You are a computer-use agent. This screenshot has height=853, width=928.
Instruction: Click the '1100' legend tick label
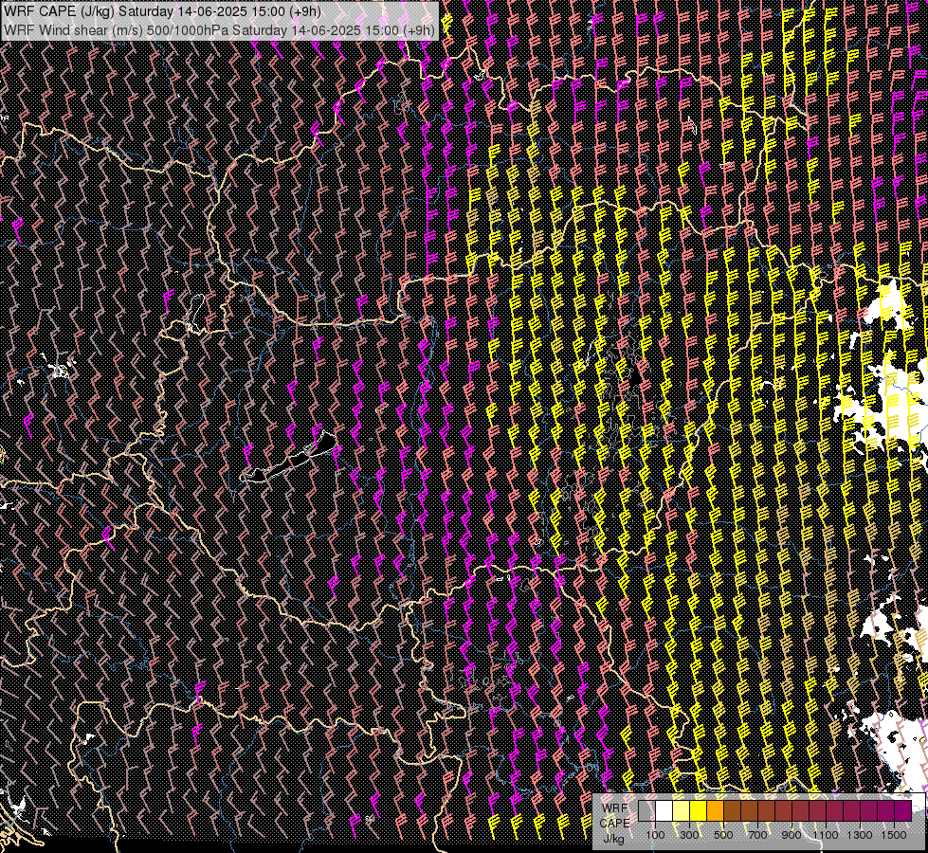click(825, 835)
